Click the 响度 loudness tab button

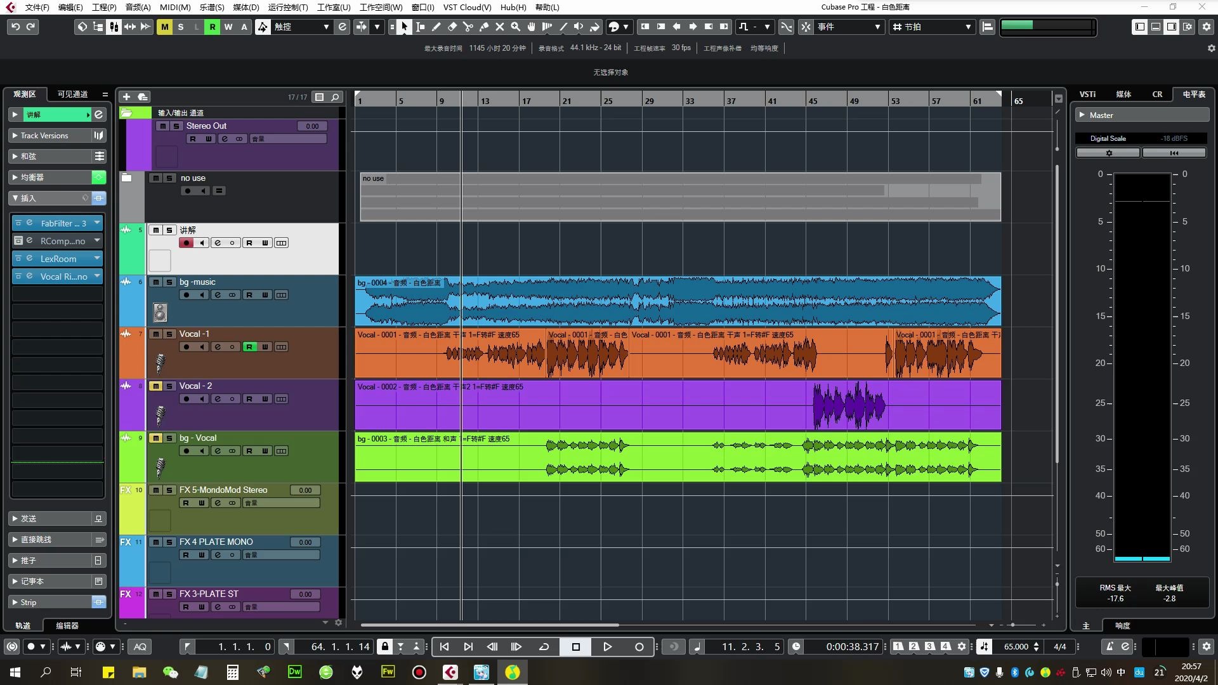click(x=1122, y=625)
